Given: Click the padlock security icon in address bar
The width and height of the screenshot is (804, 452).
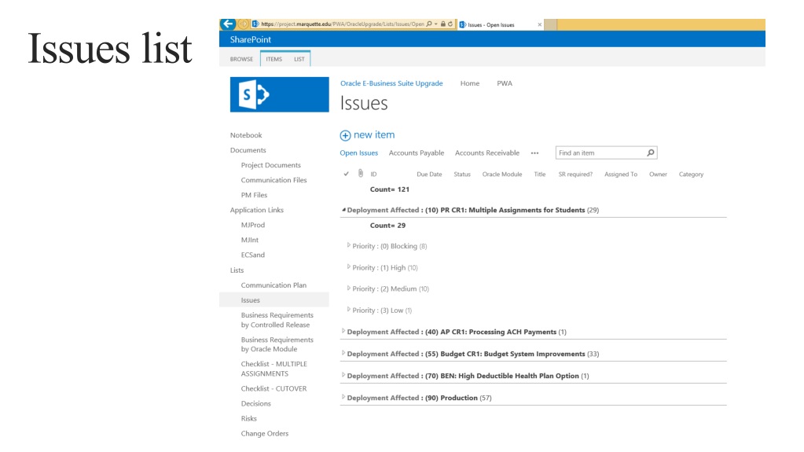Looking at the screenshot, I should click(443, 24).
